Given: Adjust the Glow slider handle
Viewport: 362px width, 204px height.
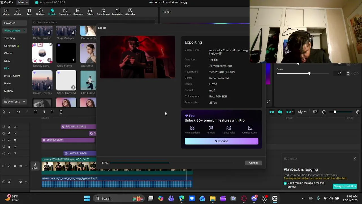Looking at the screenshot, I should [309, 73].
